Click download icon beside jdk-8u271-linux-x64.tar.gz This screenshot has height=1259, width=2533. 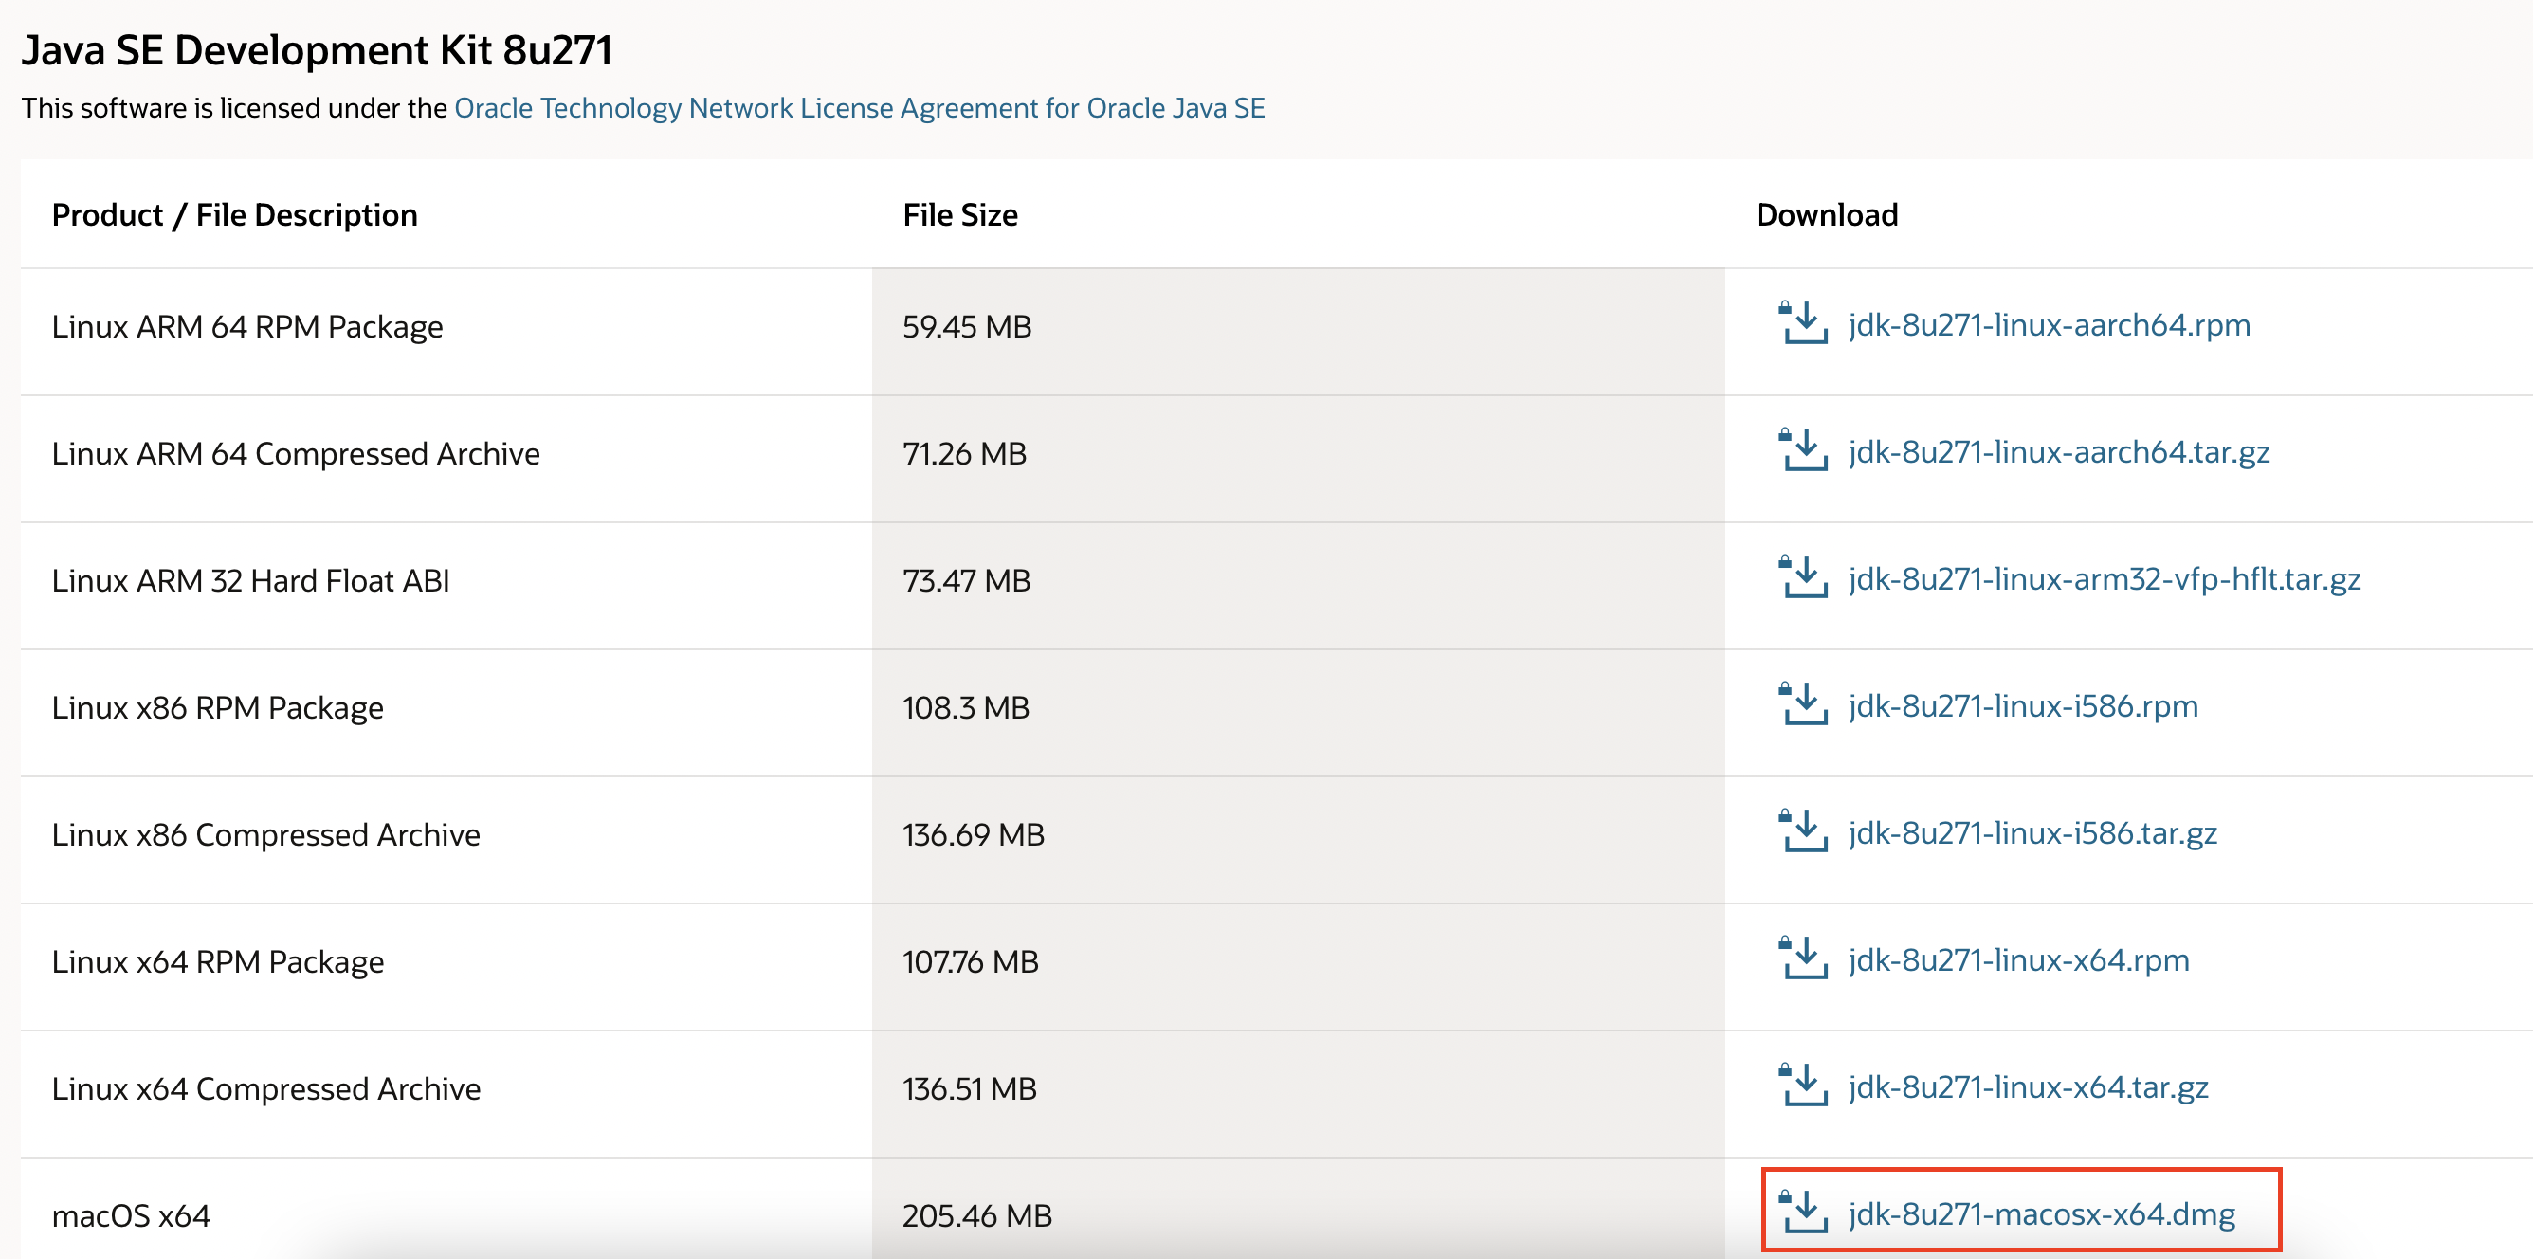1802,1085
